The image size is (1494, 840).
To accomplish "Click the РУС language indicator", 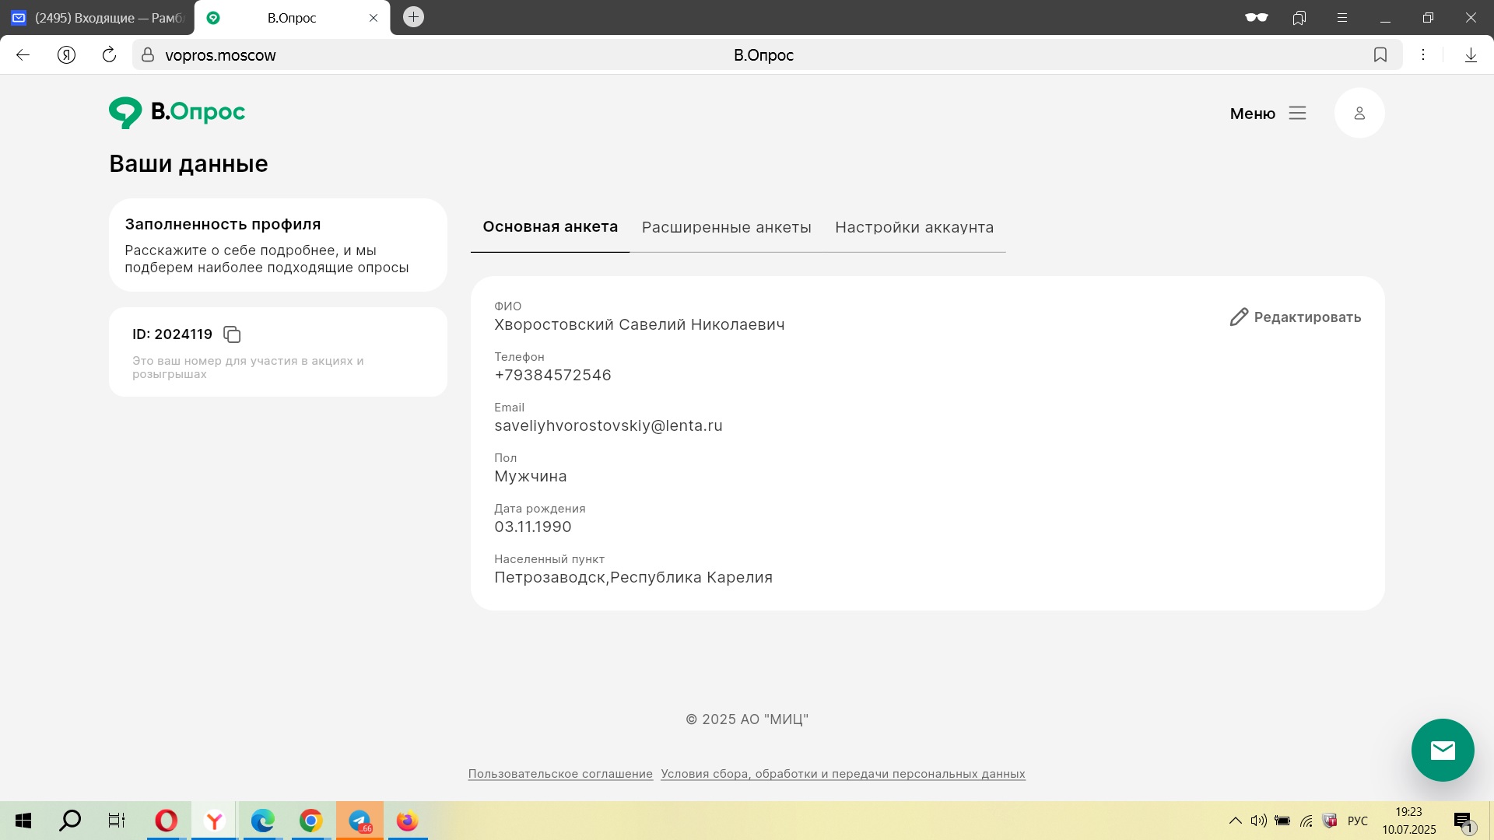I will pyautogui.click(x=1357, y=821).
